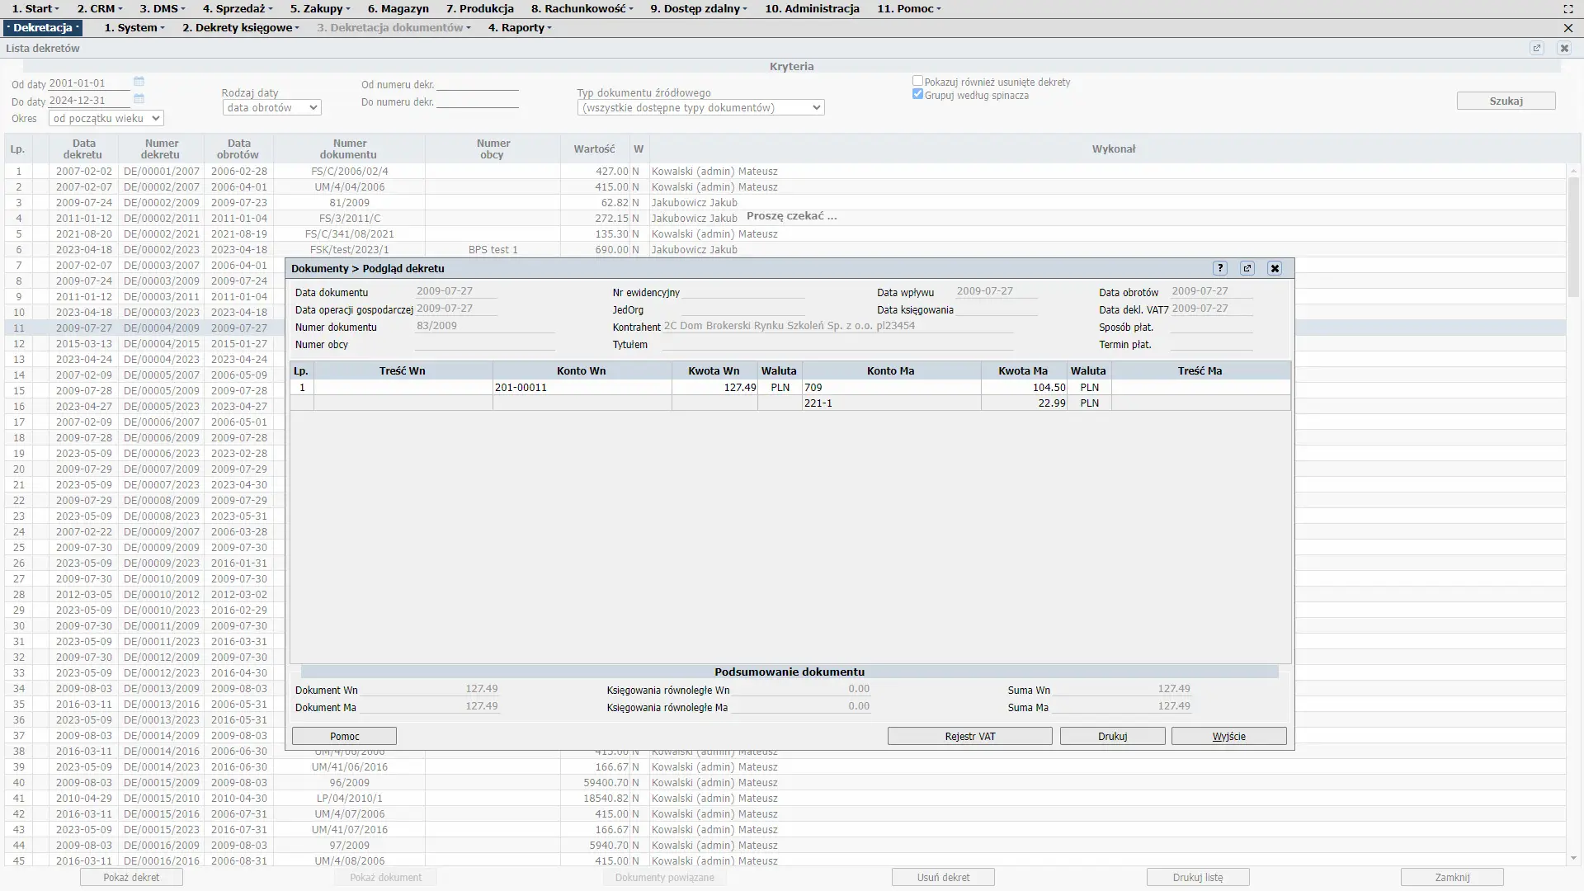
Task: Open calendar picker for Do daty
Action: 139,99
